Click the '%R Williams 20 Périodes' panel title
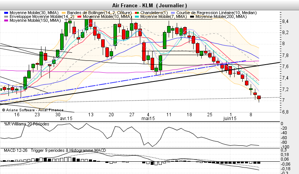 pyautogui.click(x=27, y=124)
